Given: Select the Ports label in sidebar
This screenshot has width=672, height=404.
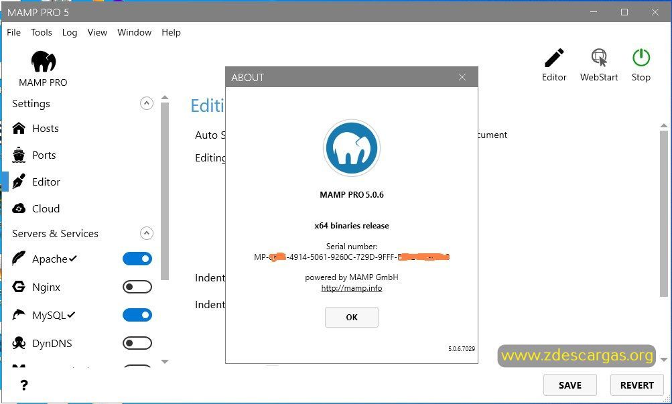Looking at the screenshot, I should (44, 155).
